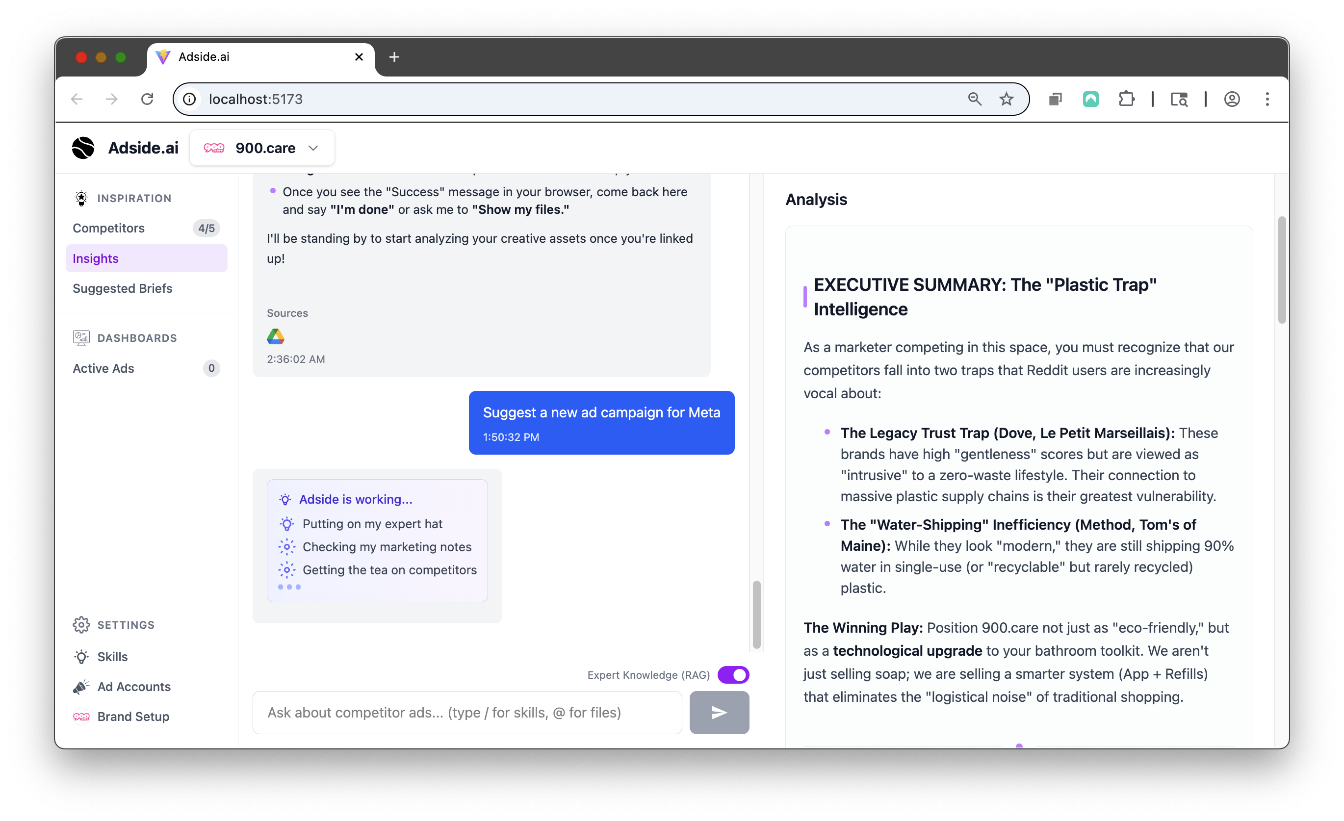Open the 900.care brand dropdown

click(262, 148)
